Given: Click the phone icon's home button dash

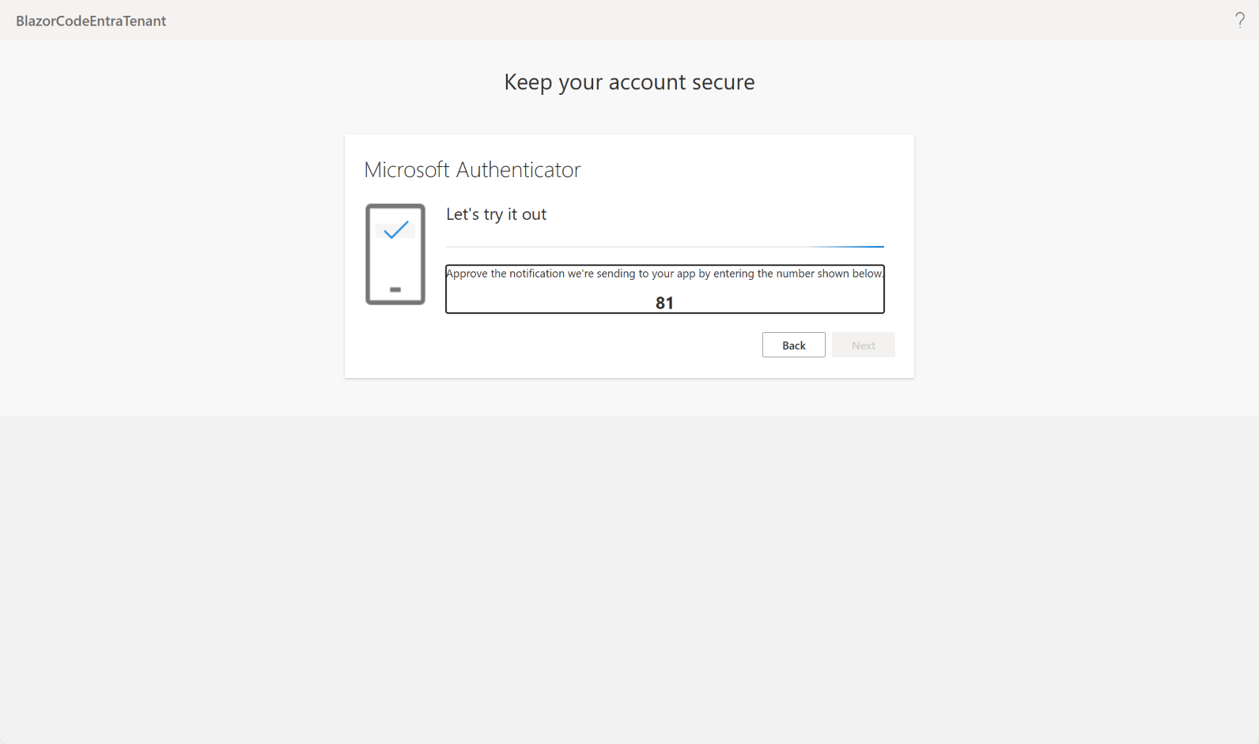Looking at the screenshot, I should pyautogui.click(x=395, y=289).
